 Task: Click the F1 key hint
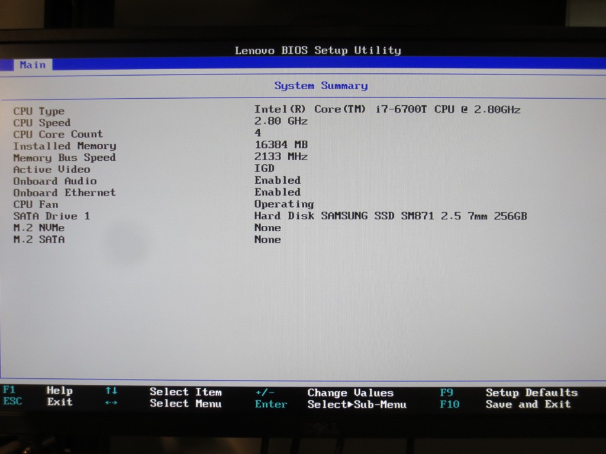coord(9,390)
